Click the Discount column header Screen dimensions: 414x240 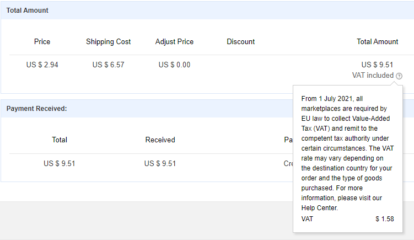240,41
